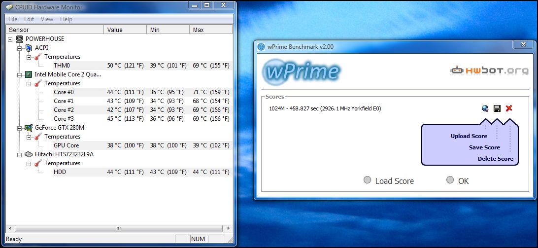Click the thermometer icon under ACPI
Viewport: 538px width, 248px height.
pyautogui.click(x=38, y=56)
